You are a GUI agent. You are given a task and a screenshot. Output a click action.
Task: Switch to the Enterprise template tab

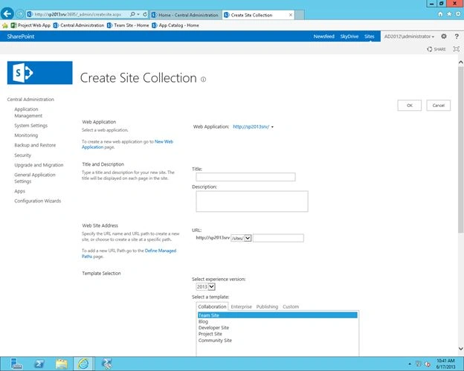tap(241, 306)
